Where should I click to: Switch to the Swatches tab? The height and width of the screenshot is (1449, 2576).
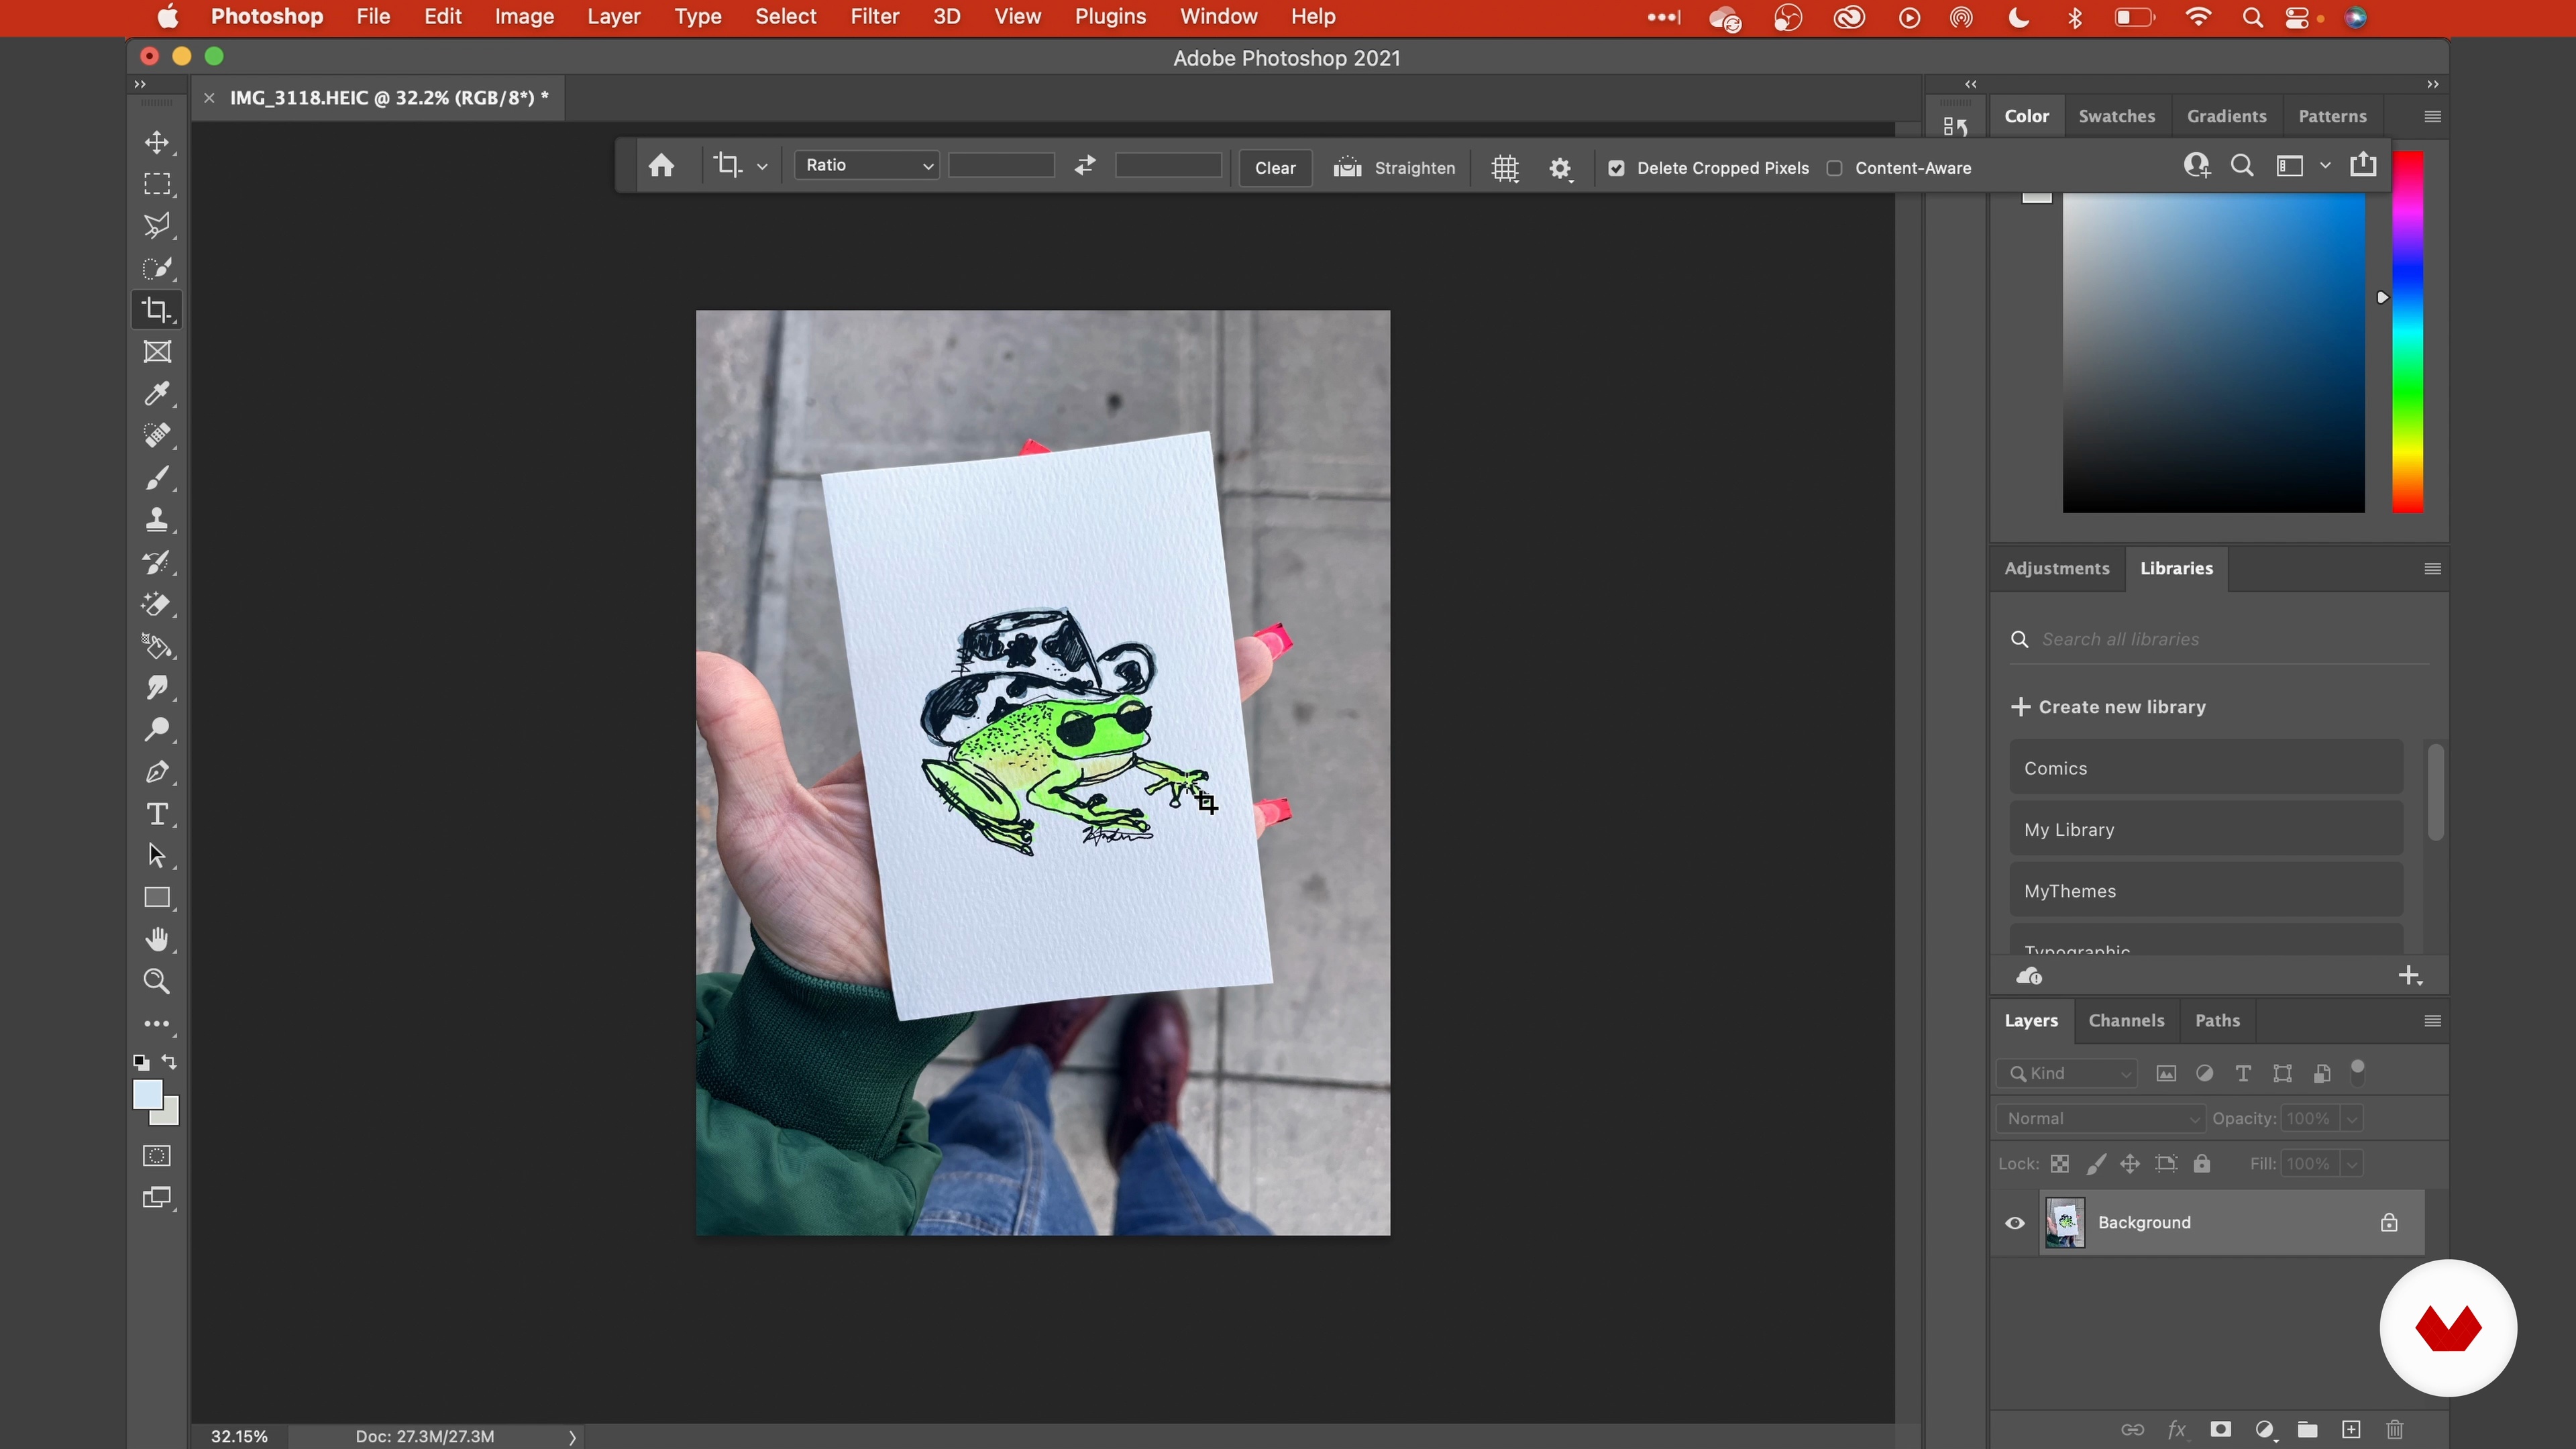2116,117
